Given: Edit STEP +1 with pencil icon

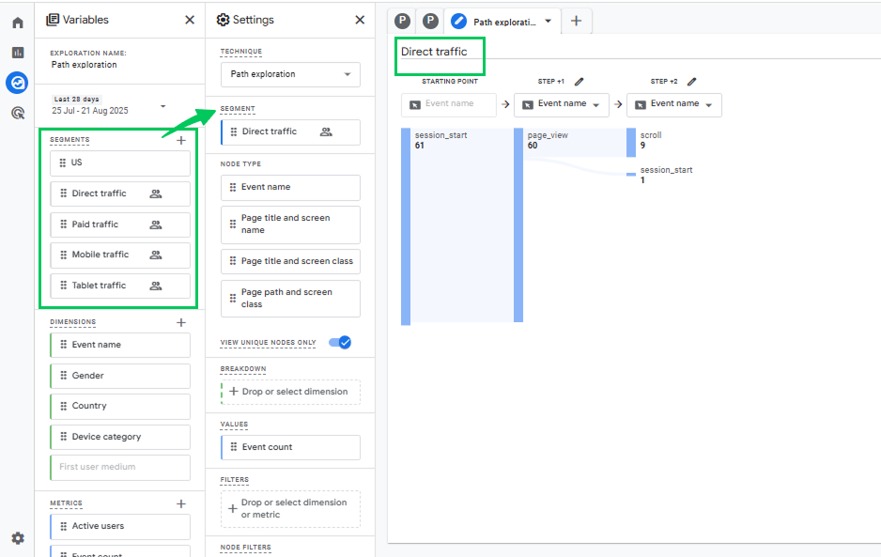Looking at the screenshot, I should point(579,82).
